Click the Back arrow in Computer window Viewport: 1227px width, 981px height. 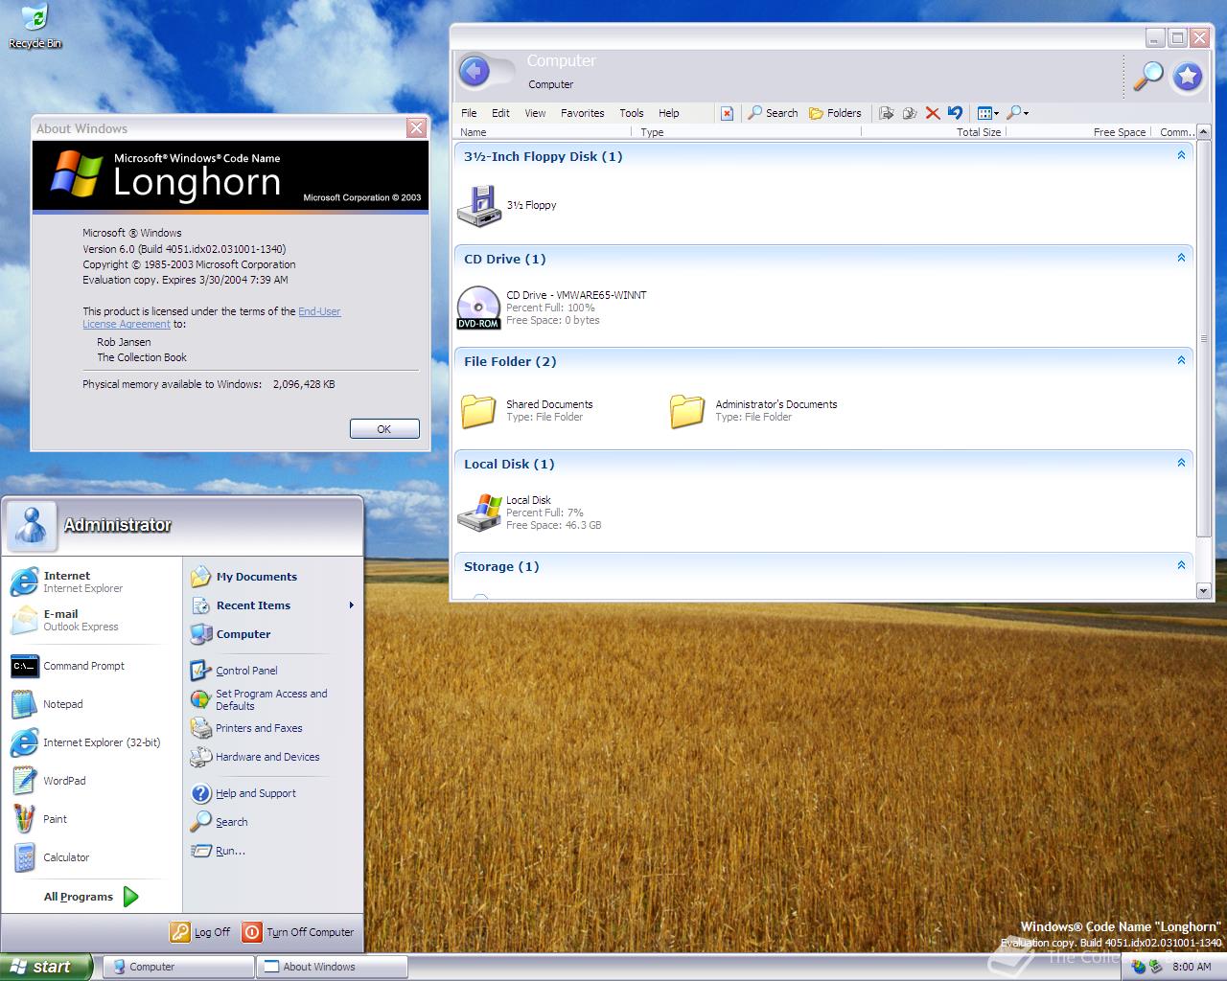pyautogui.click(x=475, y=71)
